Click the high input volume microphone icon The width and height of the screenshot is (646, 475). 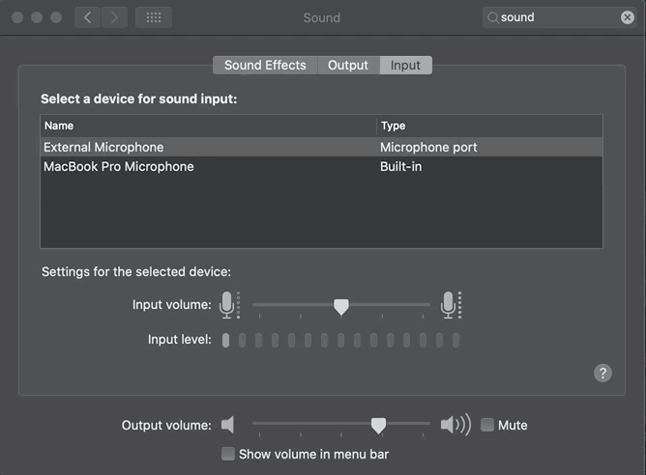(x=450, y=305)
